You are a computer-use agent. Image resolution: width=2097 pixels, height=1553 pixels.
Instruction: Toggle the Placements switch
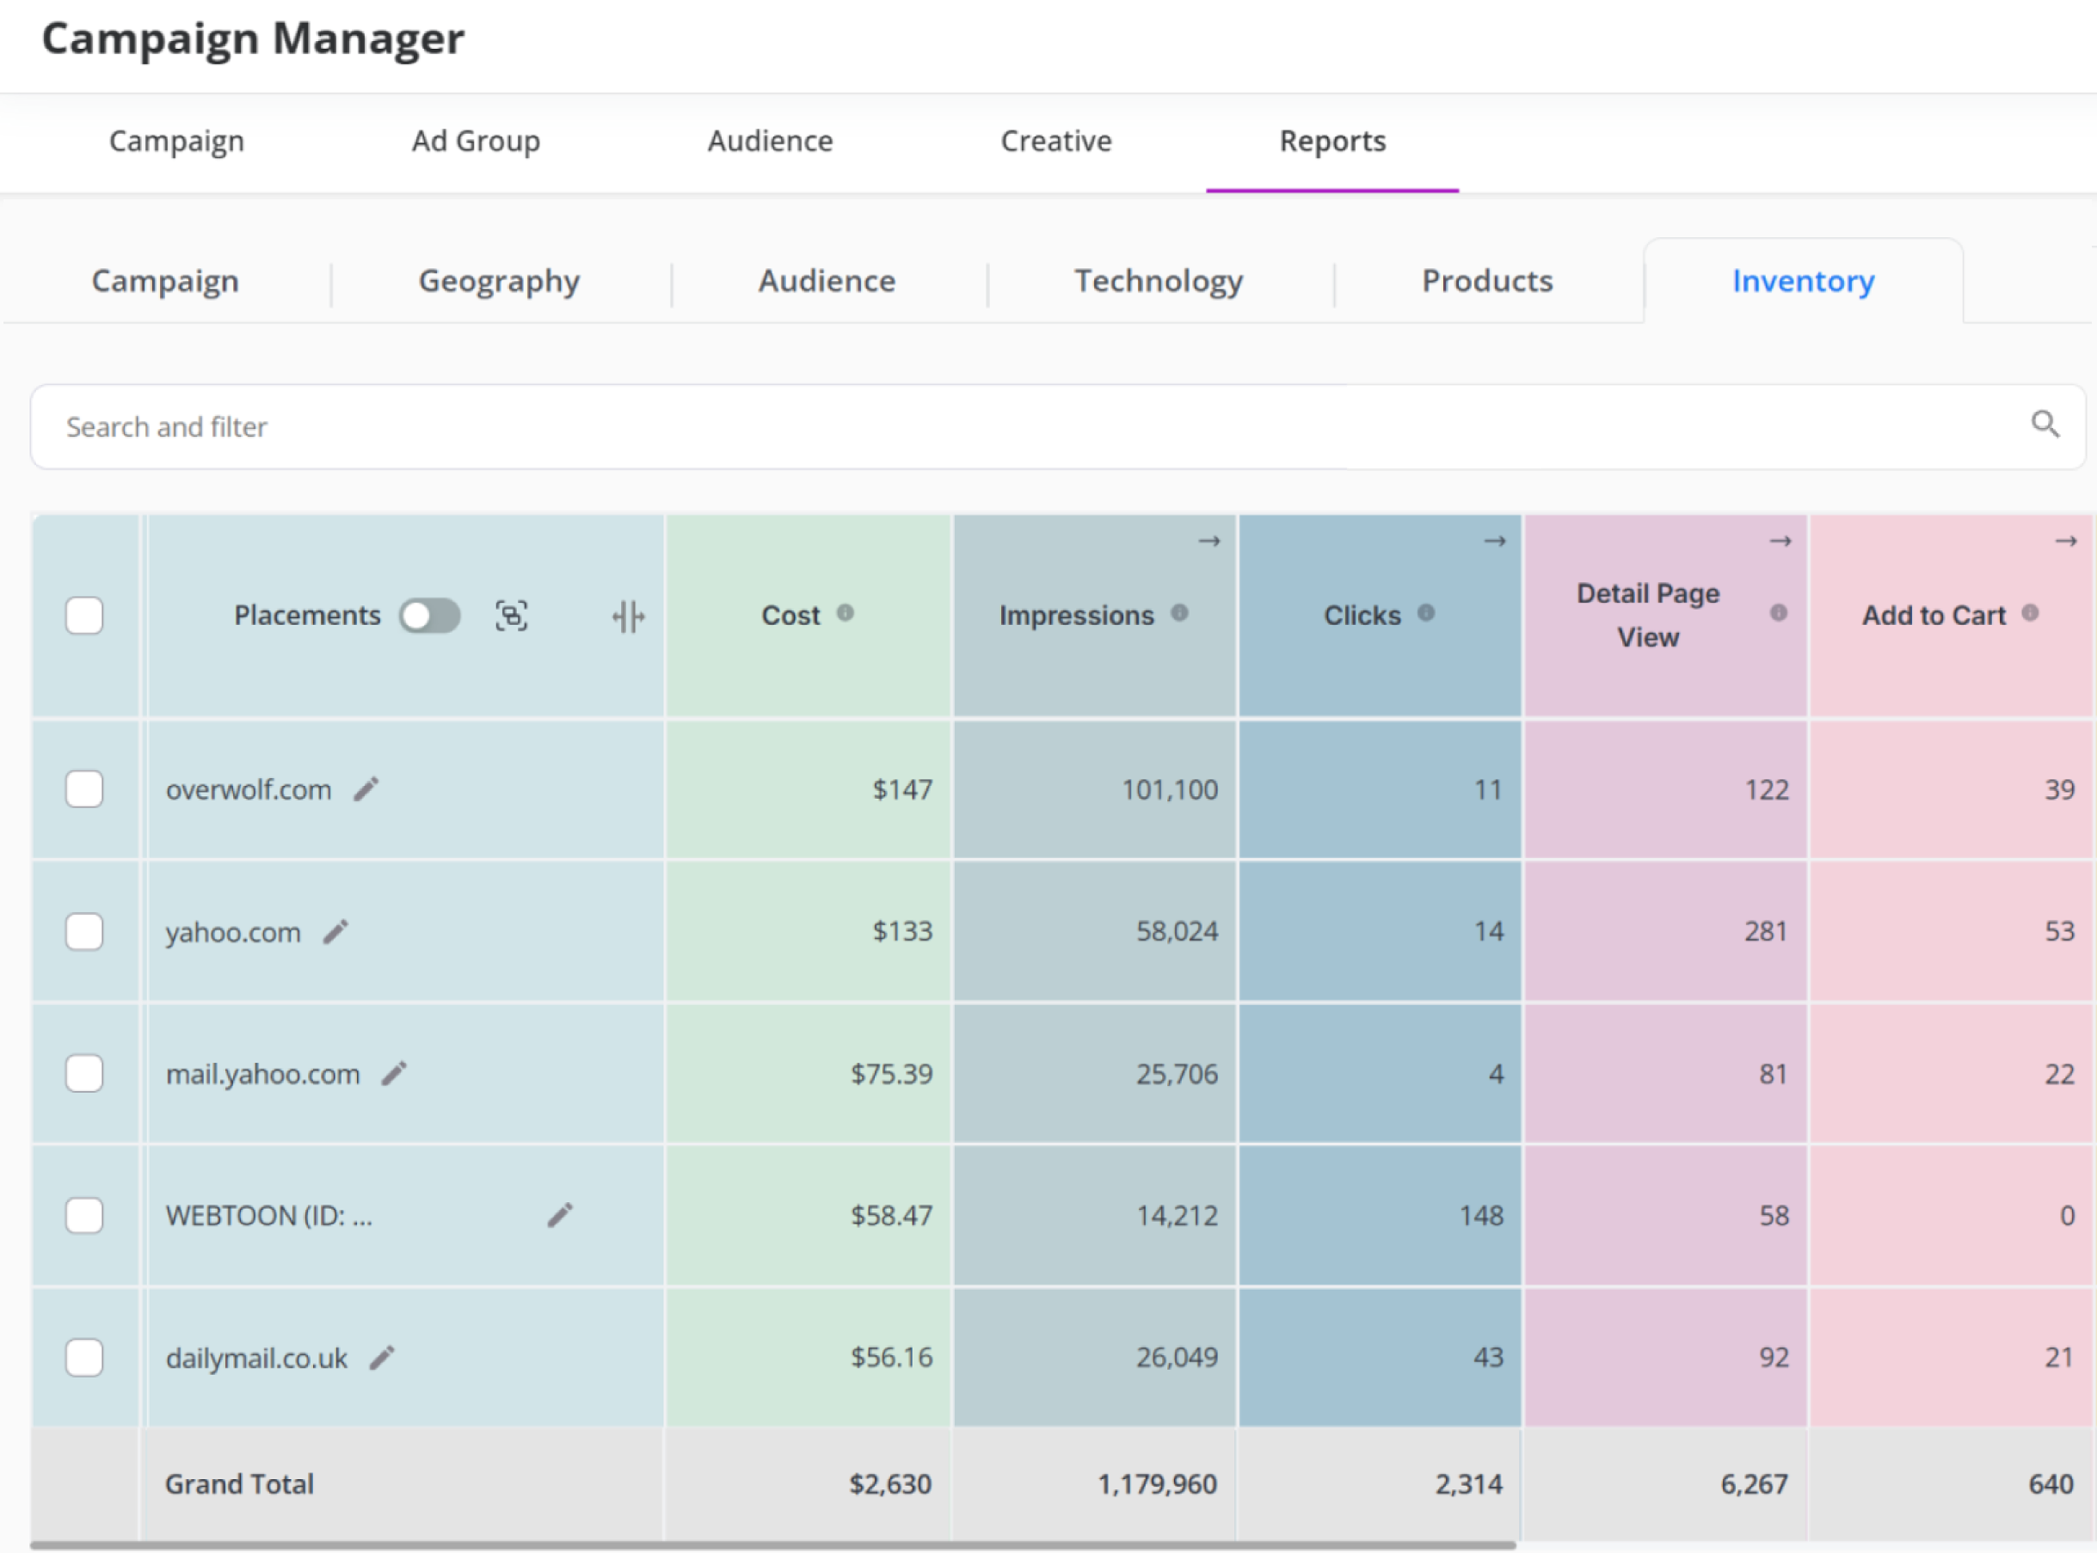pos(429,616)
